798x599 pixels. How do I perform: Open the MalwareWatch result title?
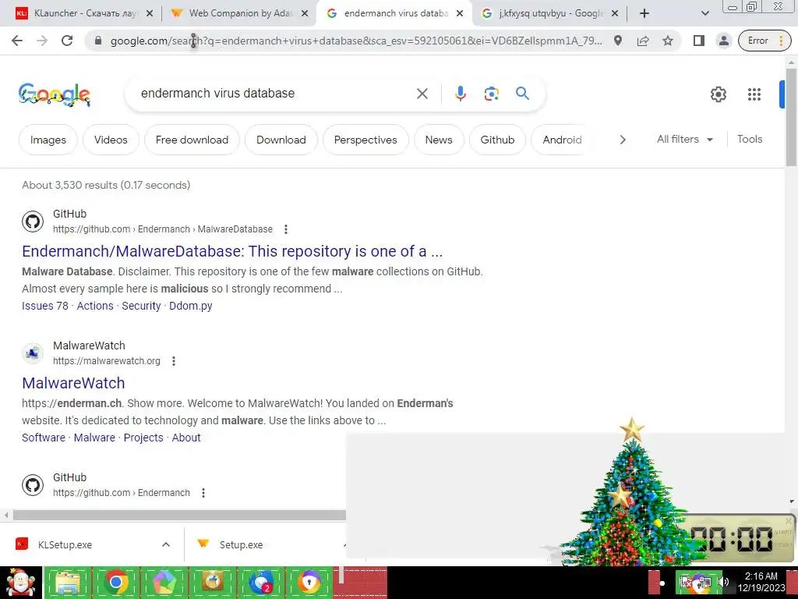(73, 383)
